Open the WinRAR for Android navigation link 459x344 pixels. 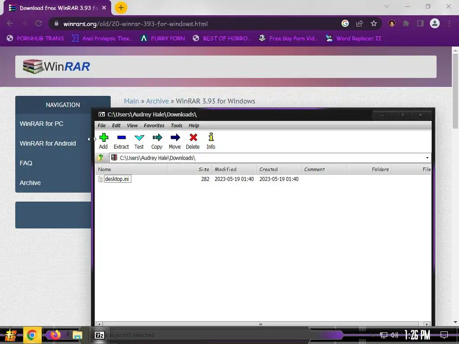pos(48,143)
